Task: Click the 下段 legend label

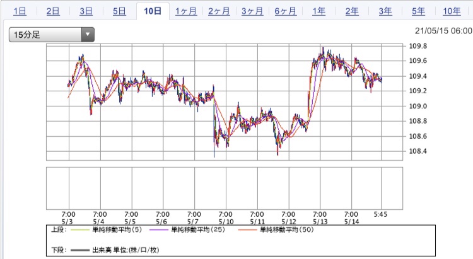Action: (59, 250)
